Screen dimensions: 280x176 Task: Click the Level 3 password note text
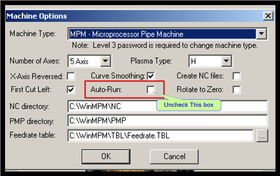tap(165, 46)
